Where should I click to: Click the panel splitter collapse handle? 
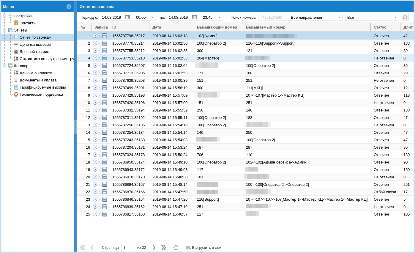click(x=75, y=127)
